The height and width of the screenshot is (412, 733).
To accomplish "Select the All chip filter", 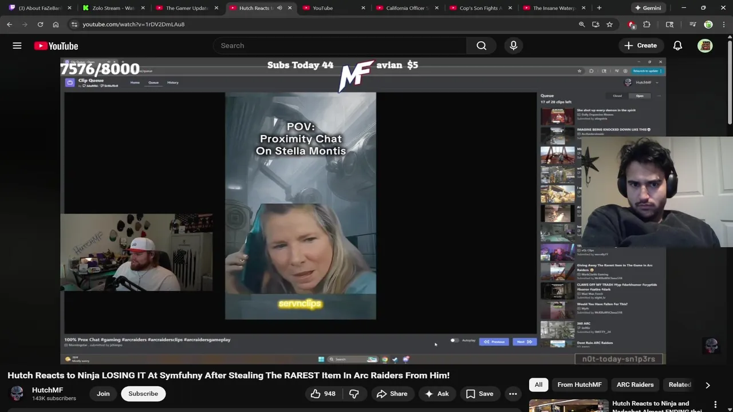I will (538, 385).
